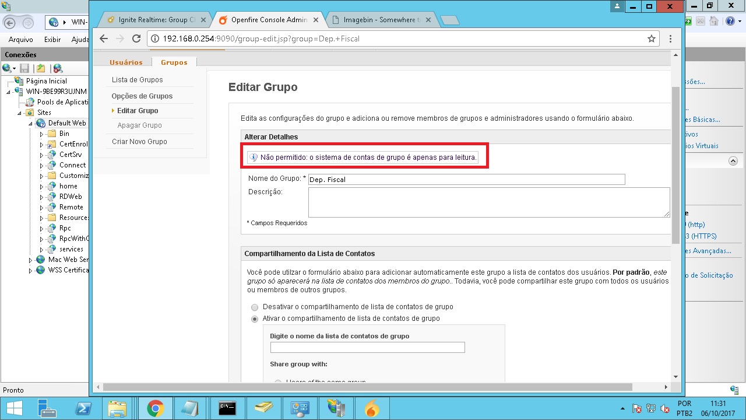Viewport: 746px width, 420px height.
Task: Show hidden tray icons arrow
Action: [x=624, y=409]
